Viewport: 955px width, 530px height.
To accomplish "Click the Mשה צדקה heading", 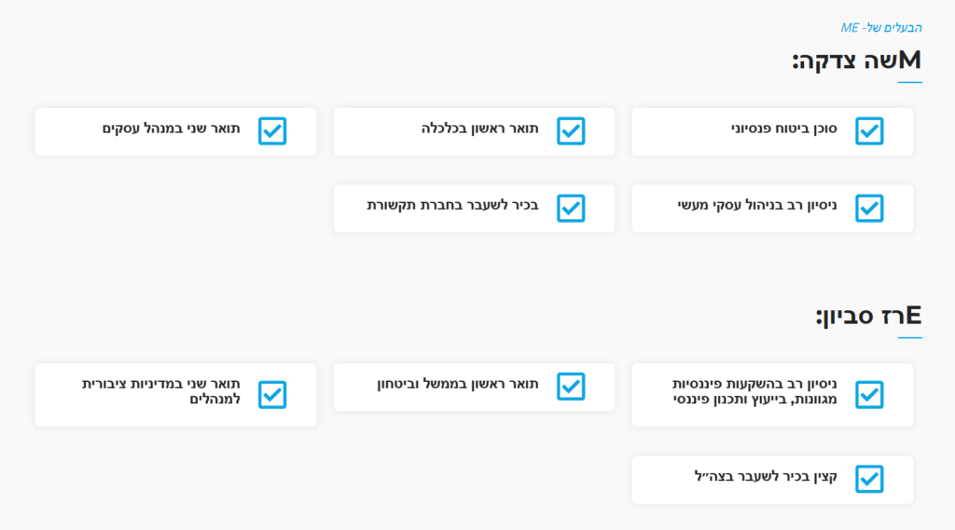I will pos(856,61).
